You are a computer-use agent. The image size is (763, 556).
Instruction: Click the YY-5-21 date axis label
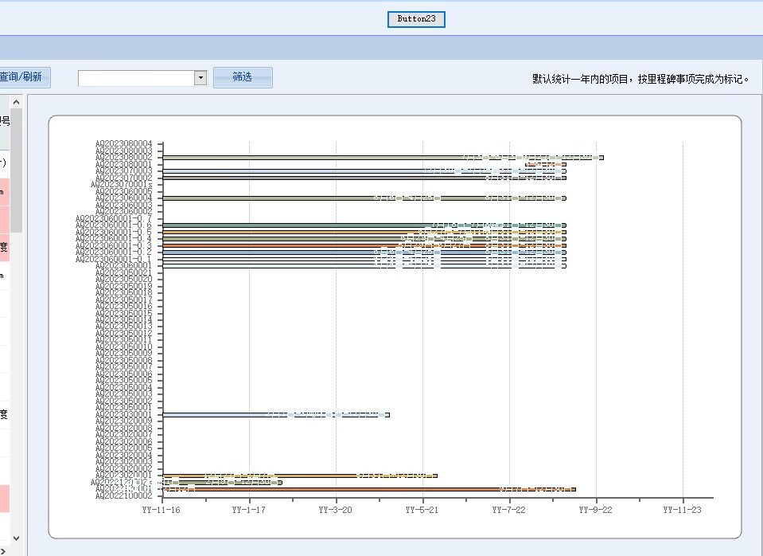coord(422,510)
